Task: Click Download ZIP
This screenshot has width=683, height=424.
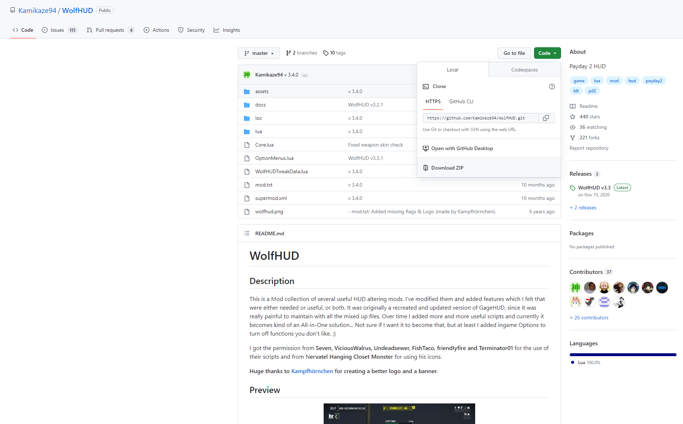Action: point(489,168)
